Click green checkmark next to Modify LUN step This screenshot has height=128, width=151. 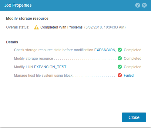[x=120, y=67]
